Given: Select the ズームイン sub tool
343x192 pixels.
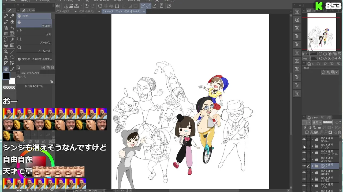Looking at the screenshot, I should pyautogui.click(x=34, y=40).
